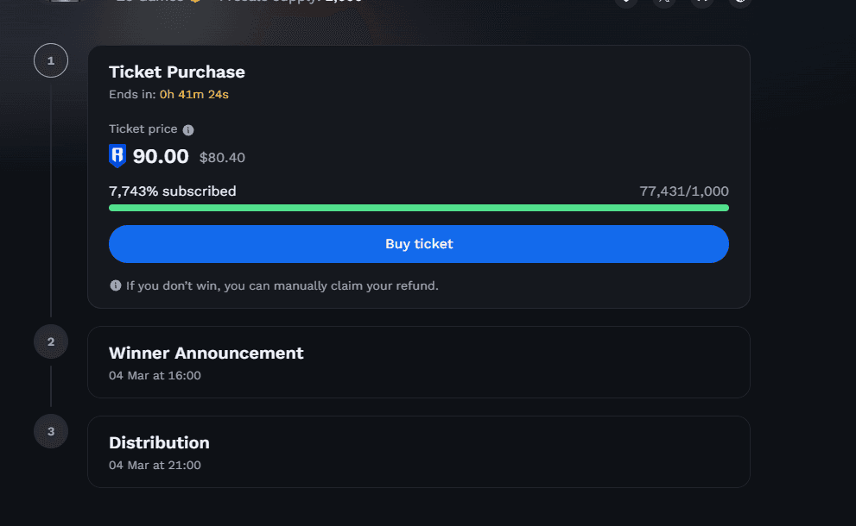Click the leftmost round icon at top right
856x526 pixels.
click(626, 3)
